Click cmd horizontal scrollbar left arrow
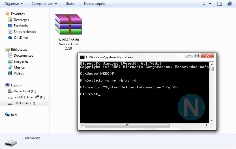This screenshot has height=149, width=236. point(82,125)
